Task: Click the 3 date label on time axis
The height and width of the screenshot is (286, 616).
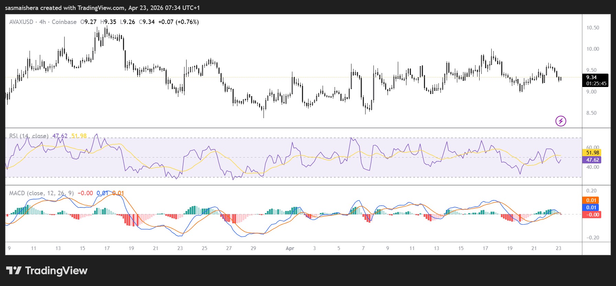Action: (314, 248)
